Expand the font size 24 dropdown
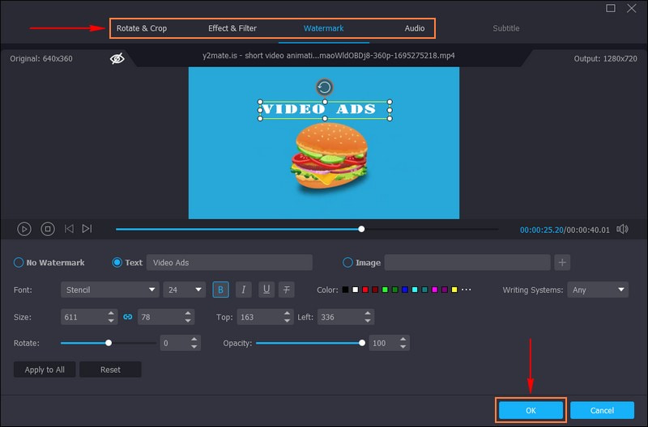Image resolution: width=648 pixels, height=427 pixels. tap(185, 290)
